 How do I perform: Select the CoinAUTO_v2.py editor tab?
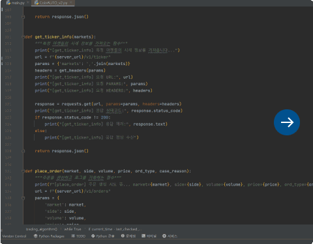(51, 3)
